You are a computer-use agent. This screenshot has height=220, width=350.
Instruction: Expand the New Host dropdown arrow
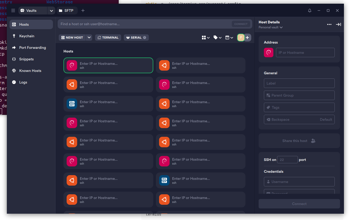point(89,38)
